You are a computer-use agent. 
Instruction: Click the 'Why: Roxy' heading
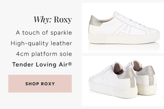click(x=53, y=20)
